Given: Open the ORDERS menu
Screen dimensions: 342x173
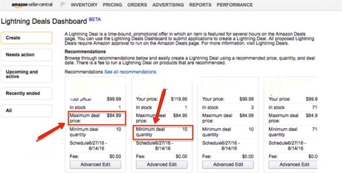Looking at the screenshot, I should (137, 5).
